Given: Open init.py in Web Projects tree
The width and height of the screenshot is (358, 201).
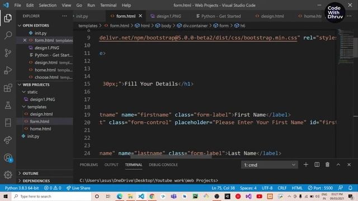Looking at the screenshot, I should (33, 136).
